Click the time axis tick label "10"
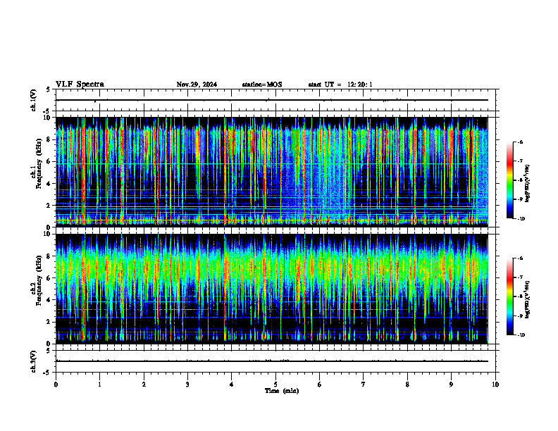This screenshot has height=431, width=558. pos(495,385)
